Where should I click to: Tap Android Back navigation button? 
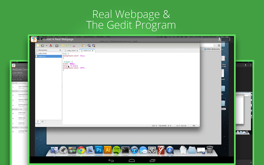click(x=111, y=160)
